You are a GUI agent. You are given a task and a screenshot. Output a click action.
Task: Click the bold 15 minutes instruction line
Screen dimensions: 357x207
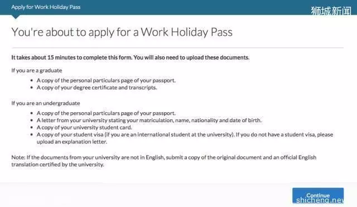pos(130,57)
